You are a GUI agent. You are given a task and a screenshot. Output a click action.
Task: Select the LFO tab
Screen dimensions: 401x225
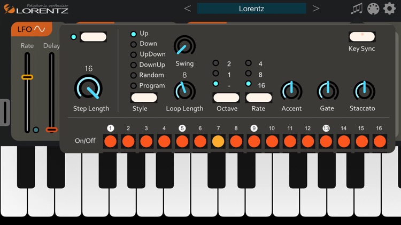tap(32, 29)
